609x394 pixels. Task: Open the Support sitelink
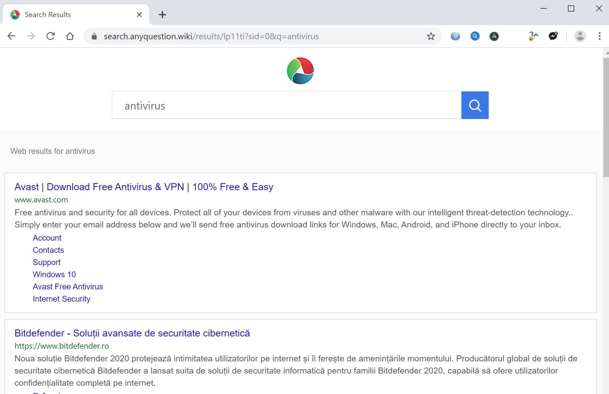point(47,262)
